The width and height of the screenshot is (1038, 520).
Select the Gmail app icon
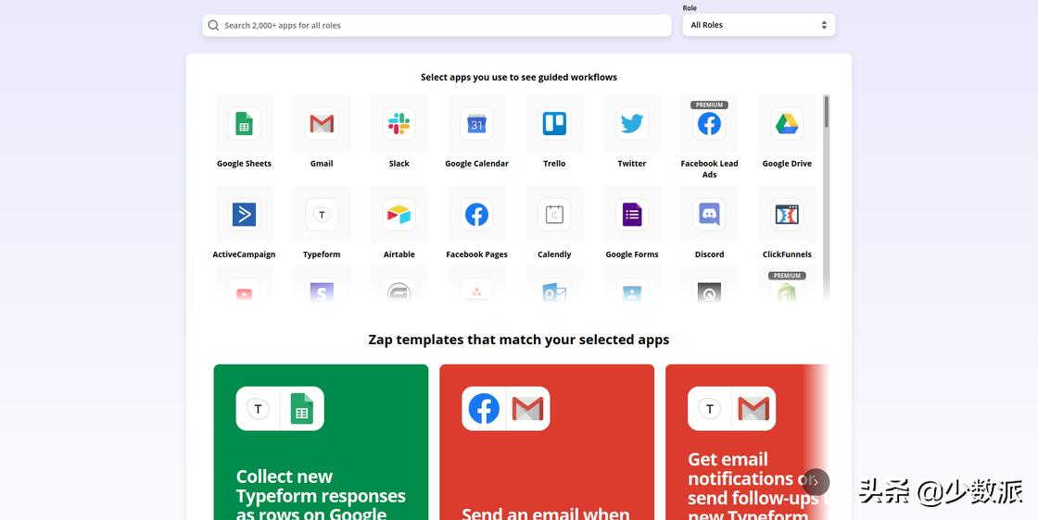pos(322,124)
